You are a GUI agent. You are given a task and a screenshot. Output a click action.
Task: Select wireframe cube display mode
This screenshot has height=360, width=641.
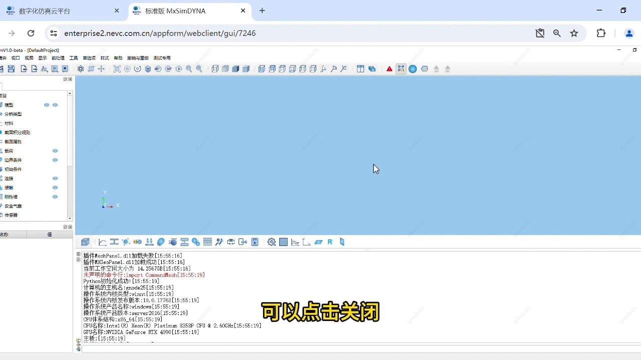point(215,69)
